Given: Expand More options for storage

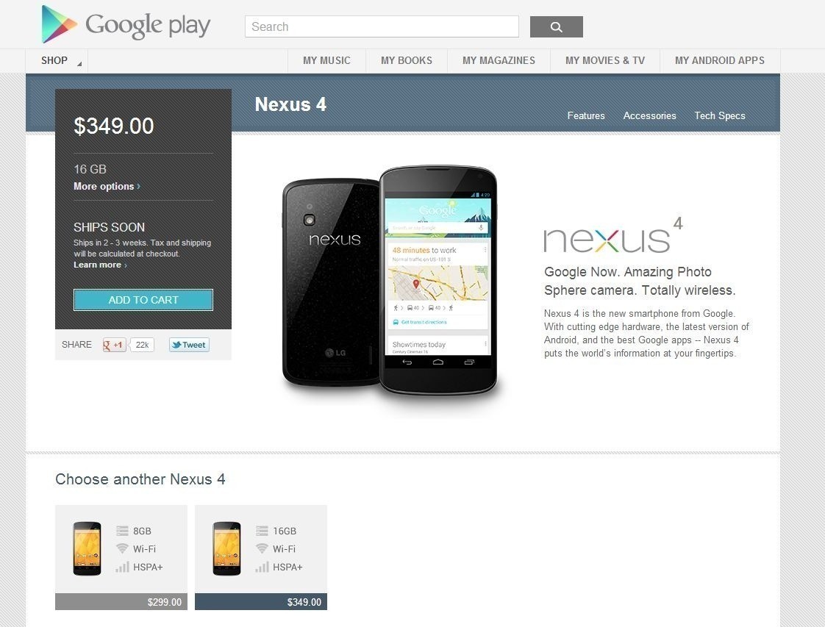Looking at the screenshot, I should [x=107, y=186].
